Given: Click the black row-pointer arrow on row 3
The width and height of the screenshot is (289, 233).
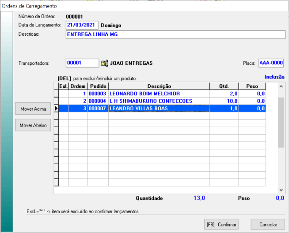Looking at the screenshot, I should click(x=56, y=108).
